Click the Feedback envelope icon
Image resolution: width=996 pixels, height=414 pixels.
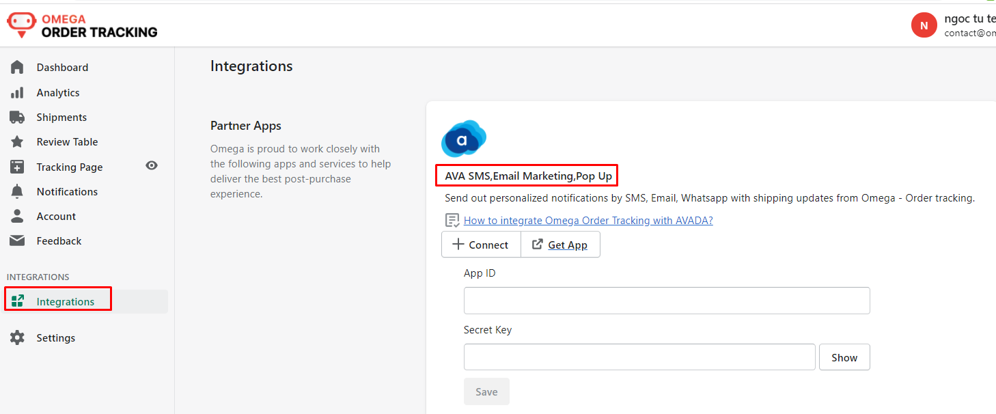point(17,240)
